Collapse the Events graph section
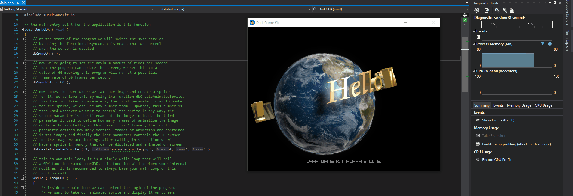Screen dimensions: 573x196 click(474, 31)
